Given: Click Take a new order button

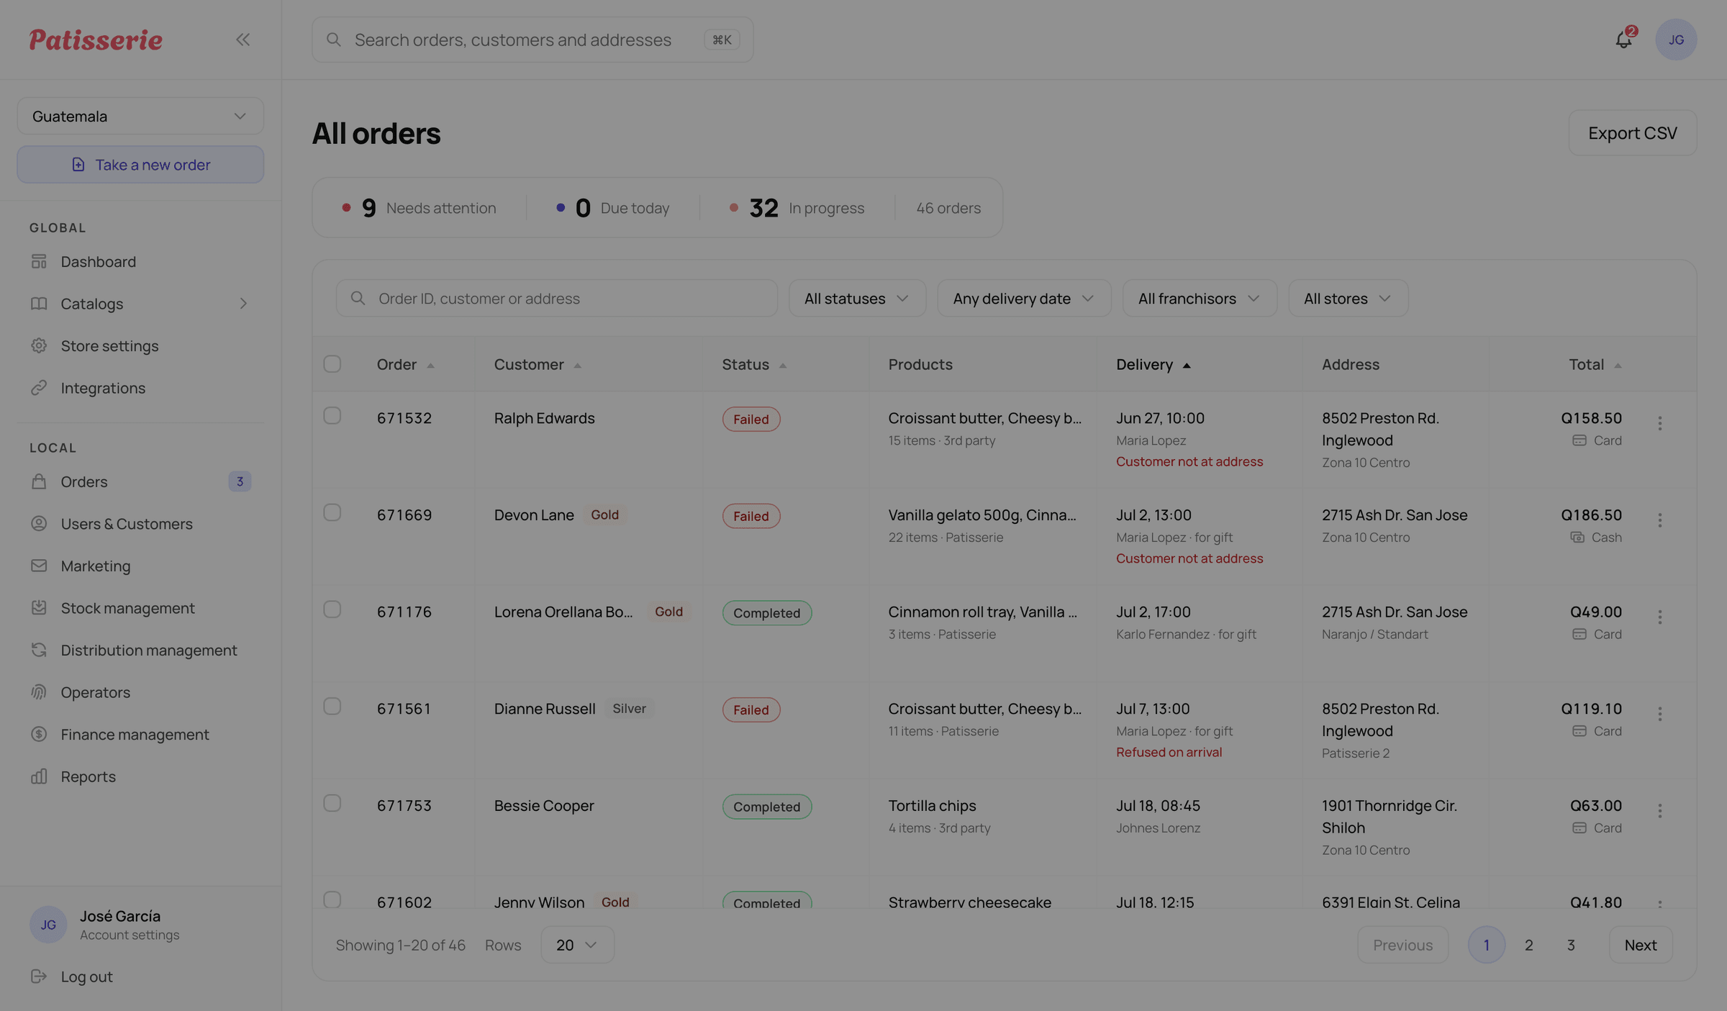Looking at the screenshot, I should [140, 165].
